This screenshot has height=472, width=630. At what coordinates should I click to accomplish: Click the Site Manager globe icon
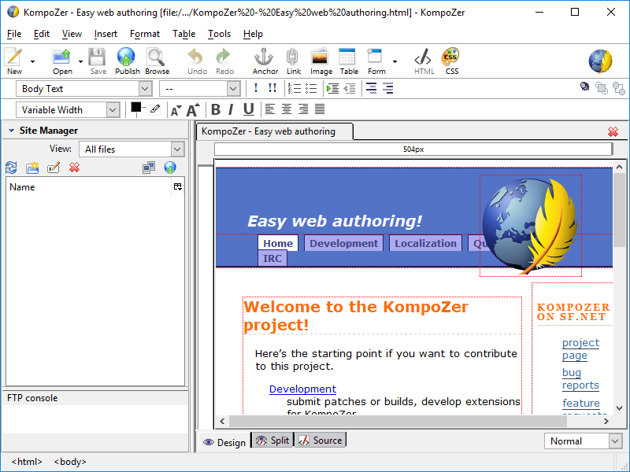tap(170, 168)
